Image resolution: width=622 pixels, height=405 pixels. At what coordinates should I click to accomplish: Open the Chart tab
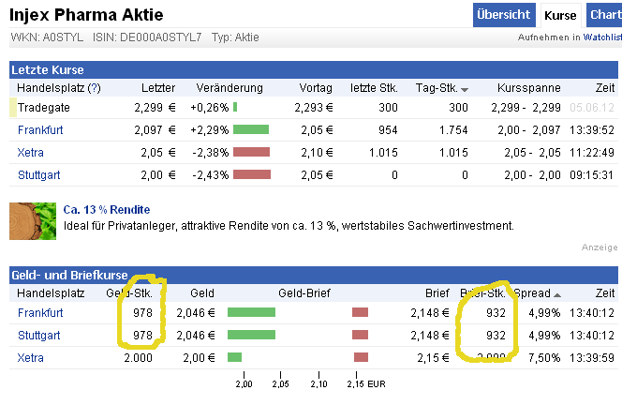click(604, 15)
